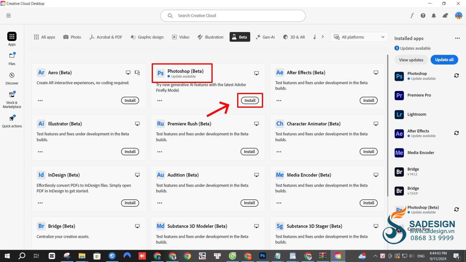Select the active Beta tab

point(240,37)
